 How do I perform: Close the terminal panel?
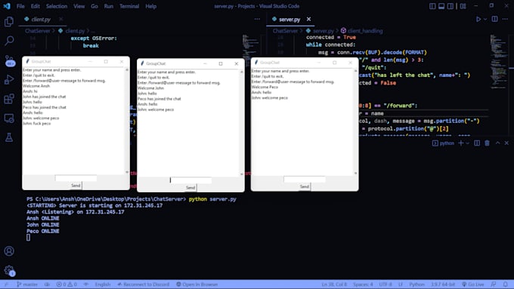click(x=506, y=143)
